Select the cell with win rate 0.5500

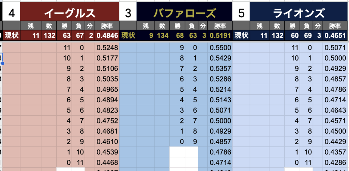pyautogui.click(x=221, y=48)
